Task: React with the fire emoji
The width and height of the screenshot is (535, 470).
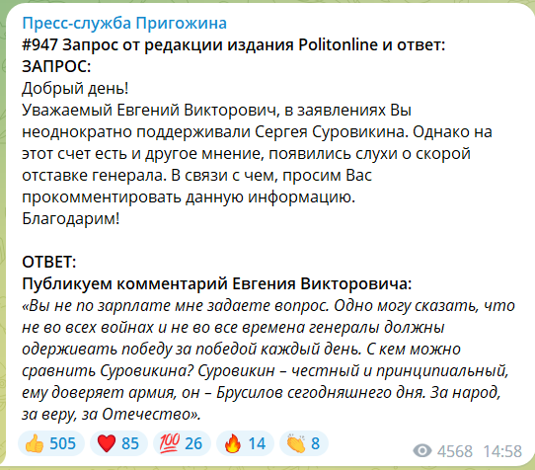Action: point(245,443)
